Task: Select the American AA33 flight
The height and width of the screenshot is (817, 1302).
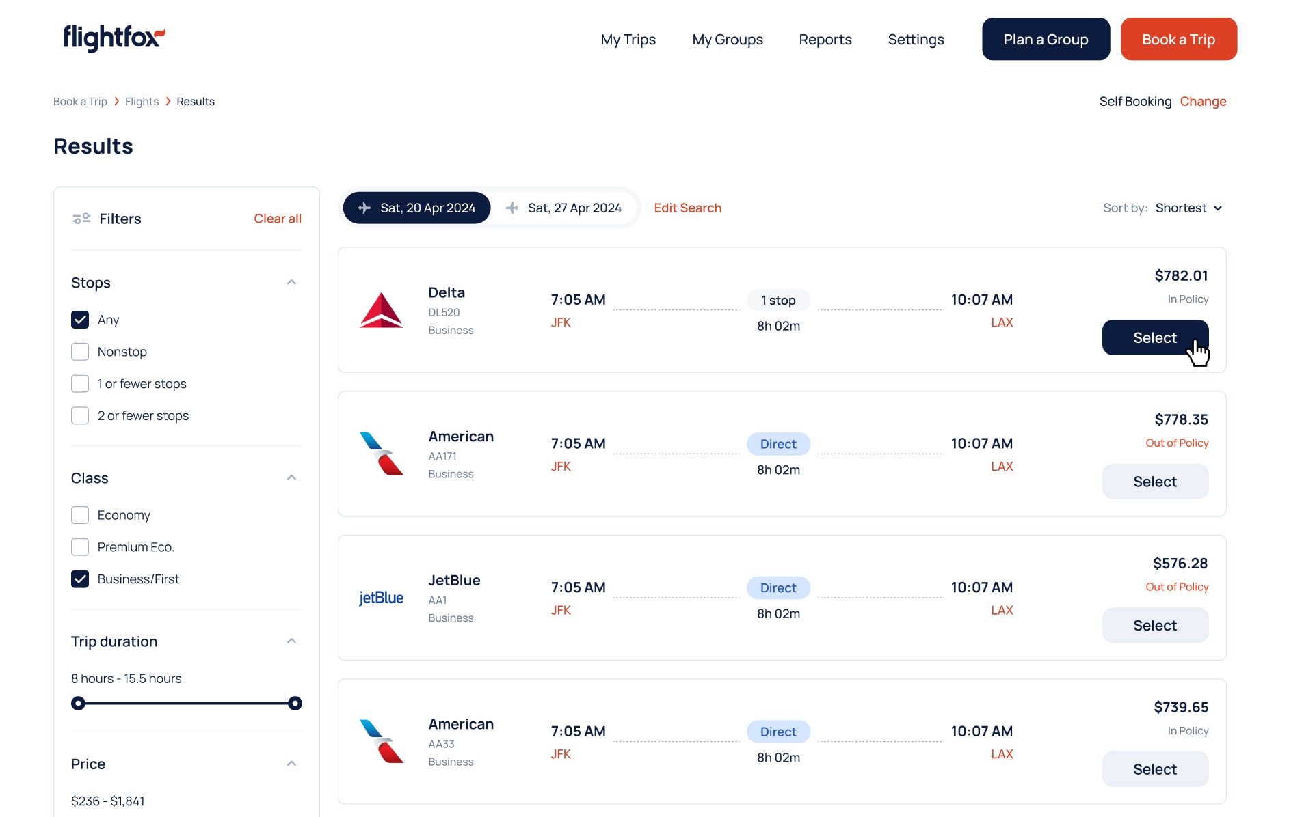Action: coord(1155,769)
